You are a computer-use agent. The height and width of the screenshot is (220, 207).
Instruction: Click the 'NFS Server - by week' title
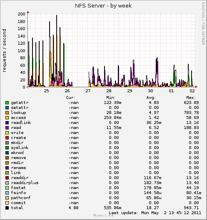pyautogui.click(x=103, y=6)
